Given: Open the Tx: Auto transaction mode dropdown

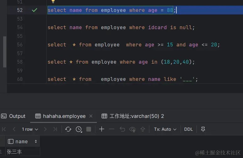Looking at the screenshot, I should click(165, 129).
